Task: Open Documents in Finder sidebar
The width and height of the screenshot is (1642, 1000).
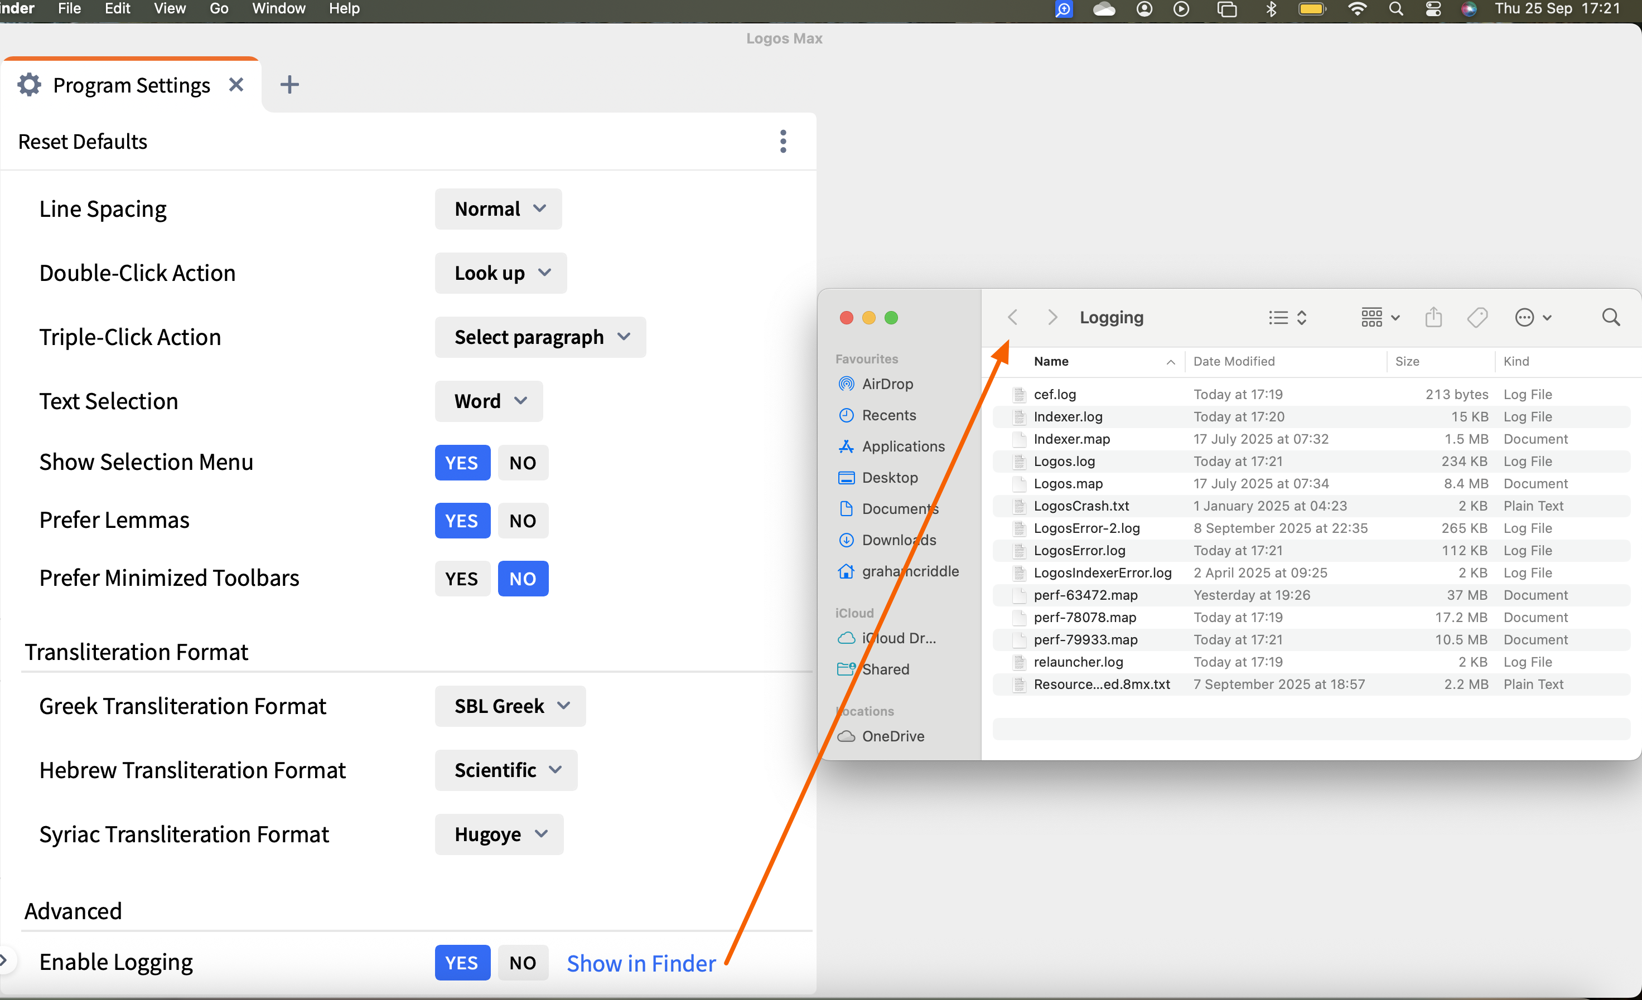Action: pyautogui.click(x=888, y=509)
